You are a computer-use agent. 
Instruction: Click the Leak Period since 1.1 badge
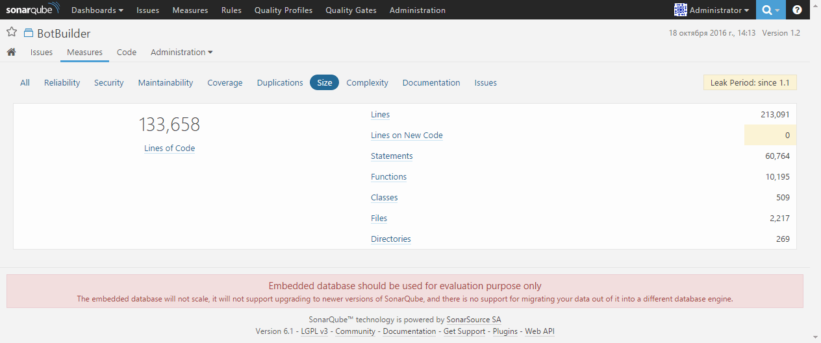(750, 83)
